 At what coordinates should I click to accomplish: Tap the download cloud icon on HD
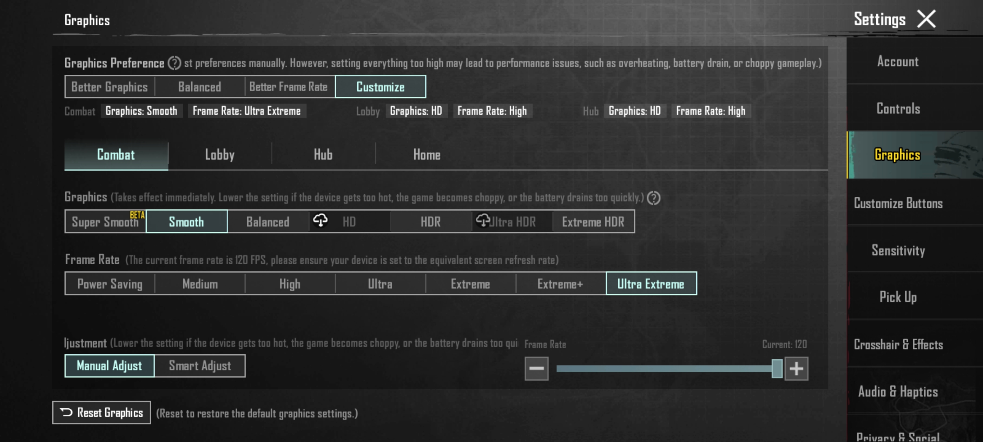click(320, 220)
